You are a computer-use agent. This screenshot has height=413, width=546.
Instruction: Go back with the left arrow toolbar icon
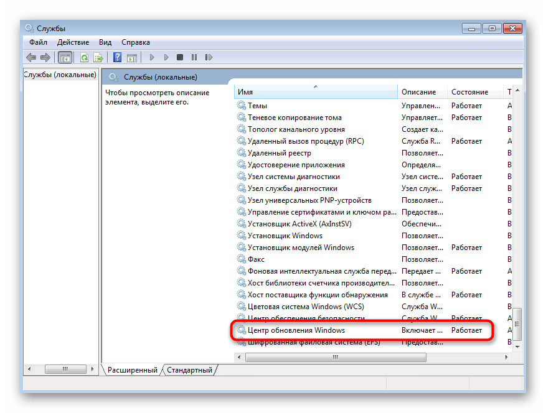click(31, 57)
